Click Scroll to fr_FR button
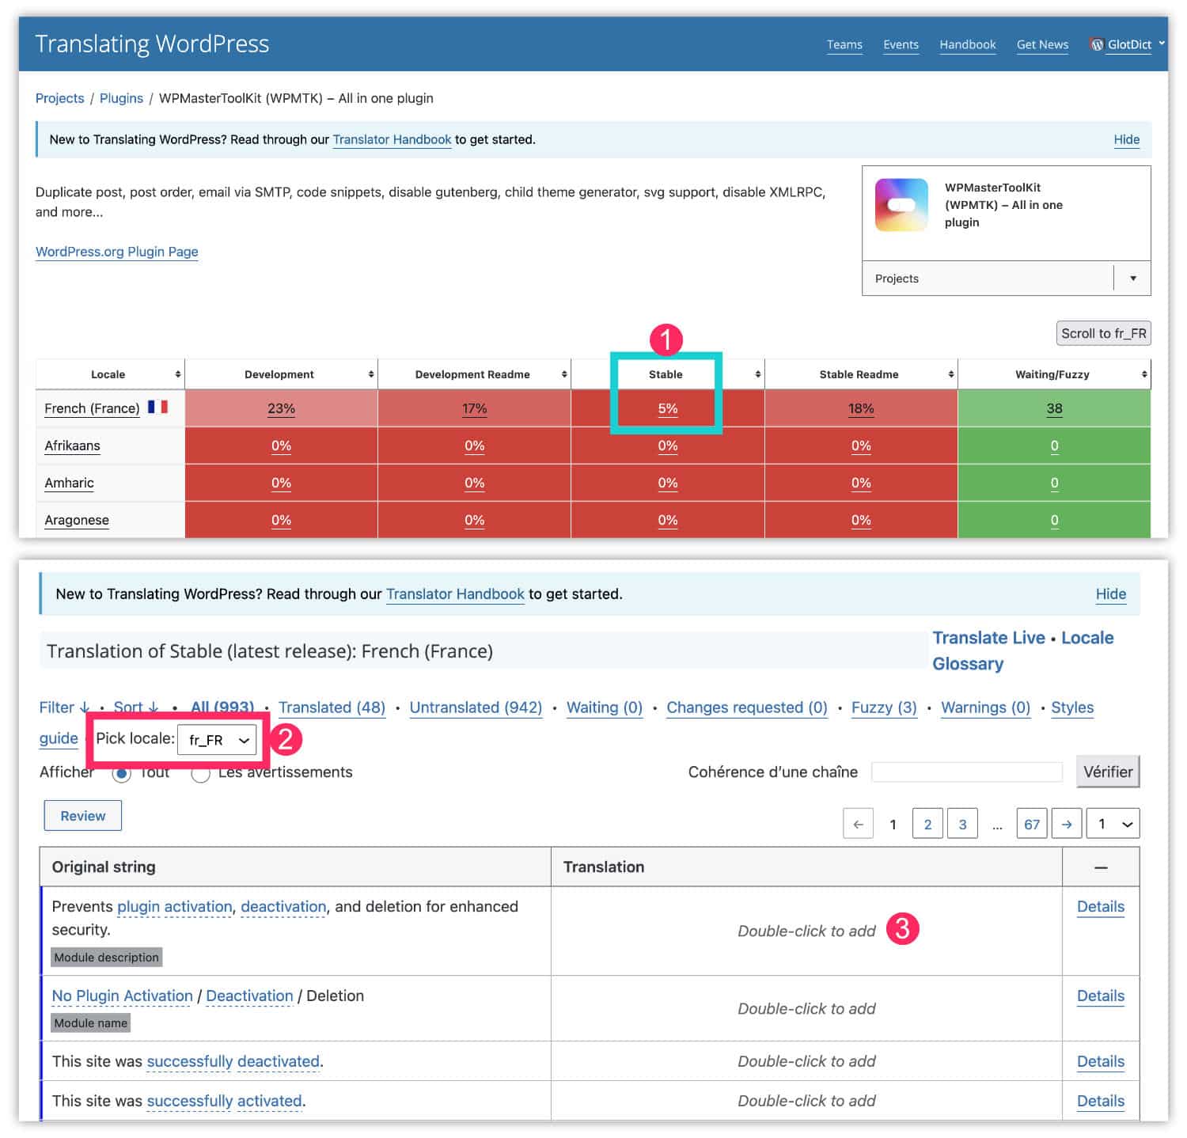This screenshot has width=1187, height=1138. (1103, 333)
